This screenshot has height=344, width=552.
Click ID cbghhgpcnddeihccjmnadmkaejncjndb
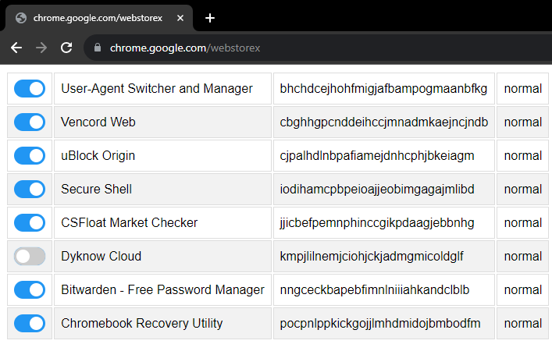pos(383,122)
